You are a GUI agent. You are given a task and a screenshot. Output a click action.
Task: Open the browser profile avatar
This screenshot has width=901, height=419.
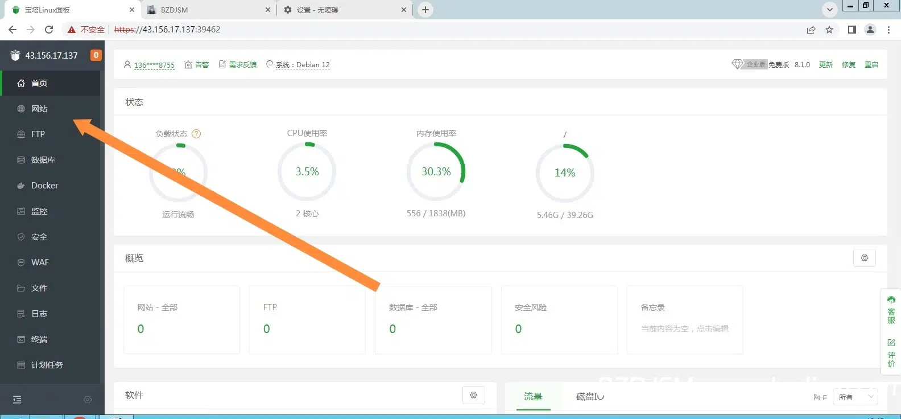coord(870,30)
